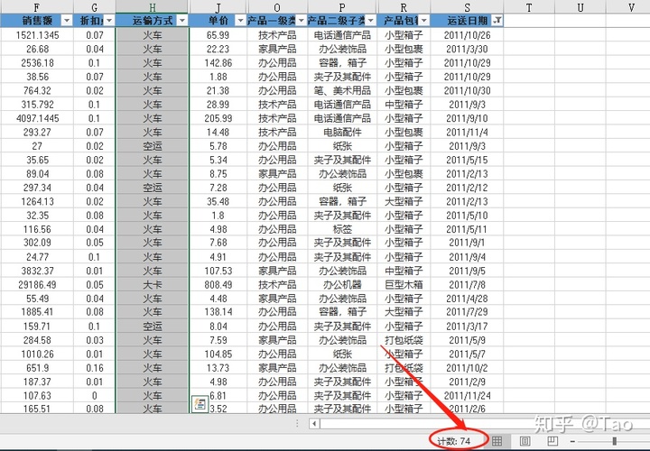This screenshot has height=451, width=650.
Task: Click the 计数: 74 status bar entry
Action: coord(454,441)
